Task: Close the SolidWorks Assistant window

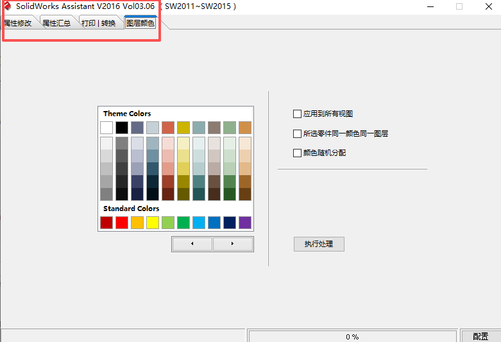Action: coord(489,6)
